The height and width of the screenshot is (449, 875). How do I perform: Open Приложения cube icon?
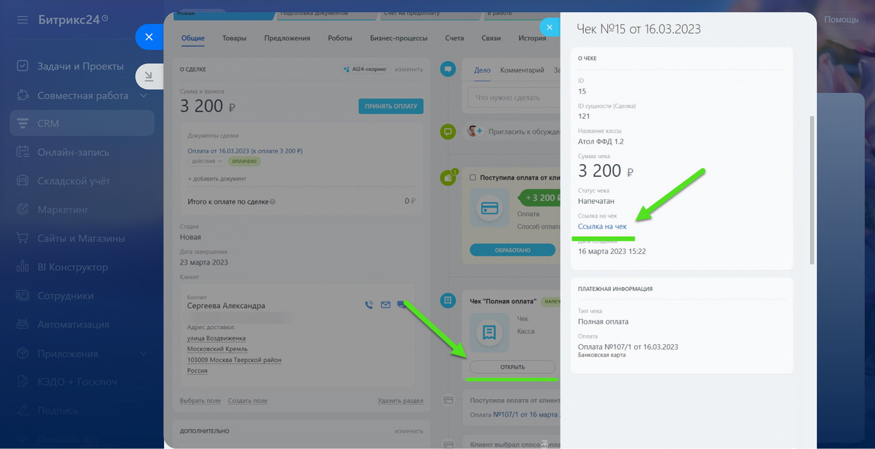[22, 353]
